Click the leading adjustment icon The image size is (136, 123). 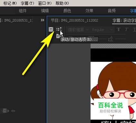111,39
